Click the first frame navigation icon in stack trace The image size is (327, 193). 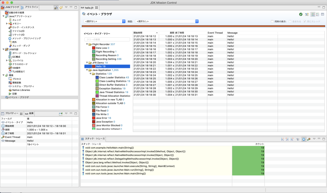283,139
